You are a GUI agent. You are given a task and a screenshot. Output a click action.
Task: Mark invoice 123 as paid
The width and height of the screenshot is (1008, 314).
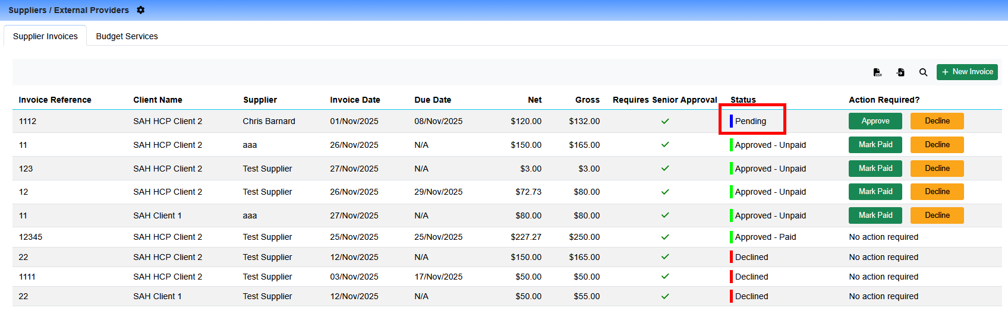(x=875, y=169)
